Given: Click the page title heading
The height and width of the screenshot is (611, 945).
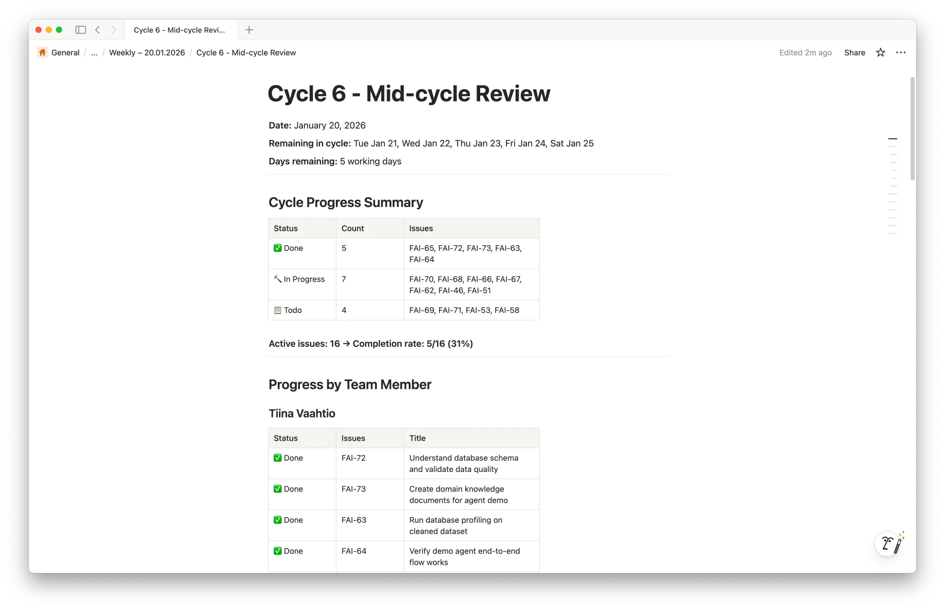Looking at the screenshot, I should point(408,93).
